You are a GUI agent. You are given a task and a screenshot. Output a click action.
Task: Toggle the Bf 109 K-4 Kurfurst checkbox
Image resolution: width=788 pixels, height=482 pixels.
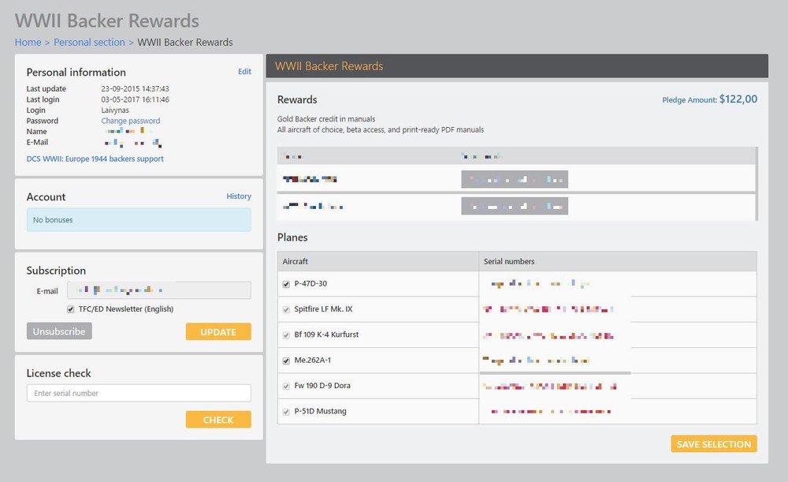click(x=286, y=335)
